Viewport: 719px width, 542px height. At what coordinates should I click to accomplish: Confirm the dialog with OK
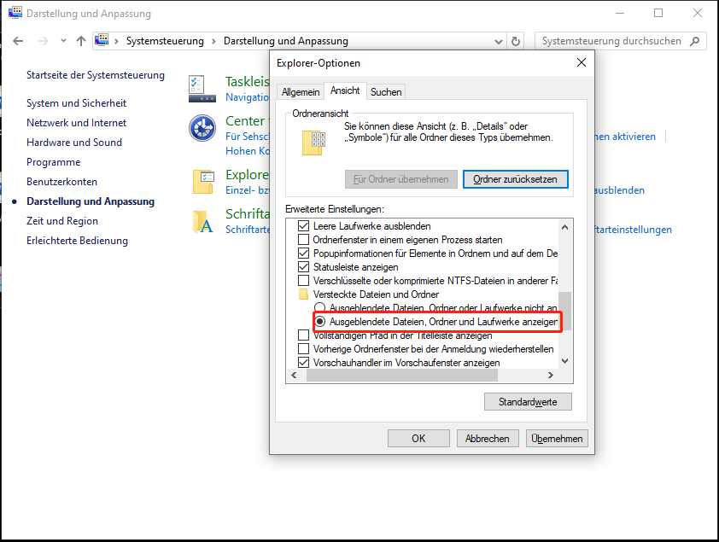(418, 439)
